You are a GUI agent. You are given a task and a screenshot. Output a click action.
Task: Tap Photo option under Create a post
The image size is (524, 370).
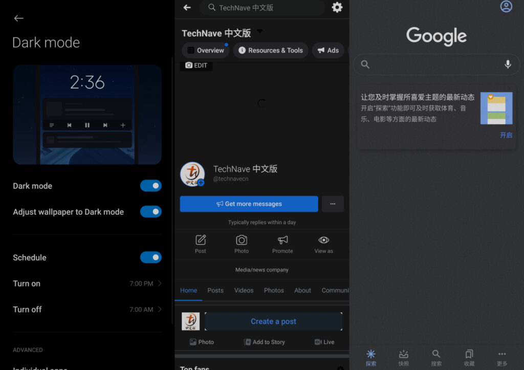202,342
